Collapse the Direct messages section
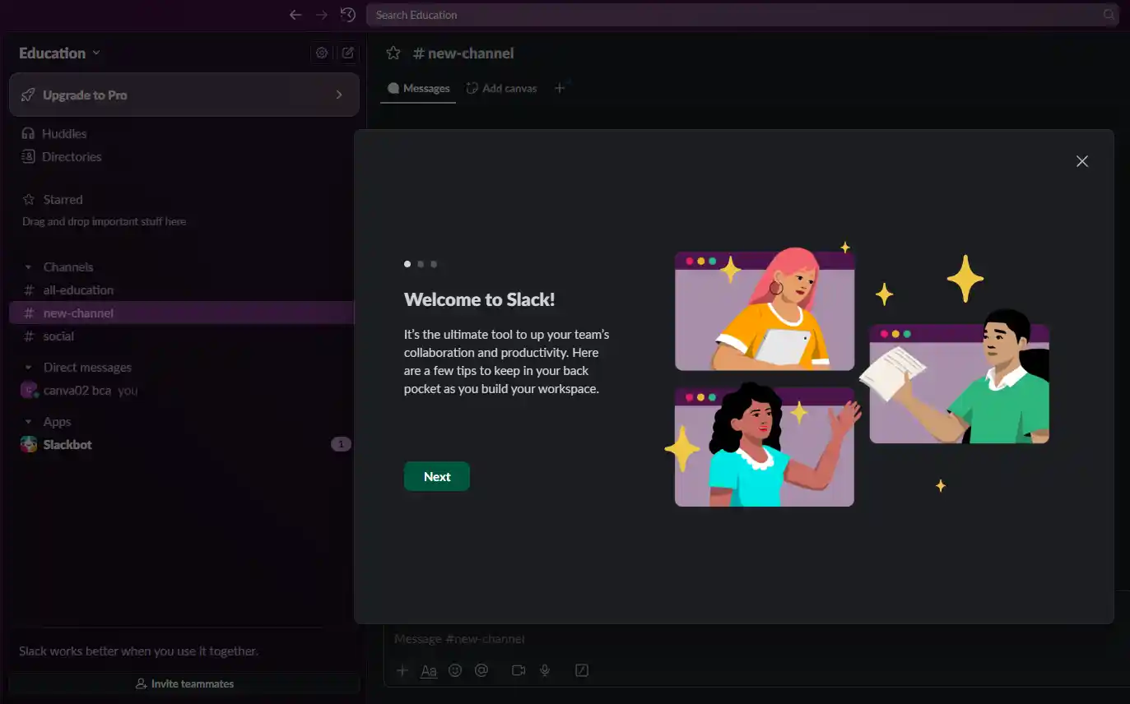 coord(28,368)
